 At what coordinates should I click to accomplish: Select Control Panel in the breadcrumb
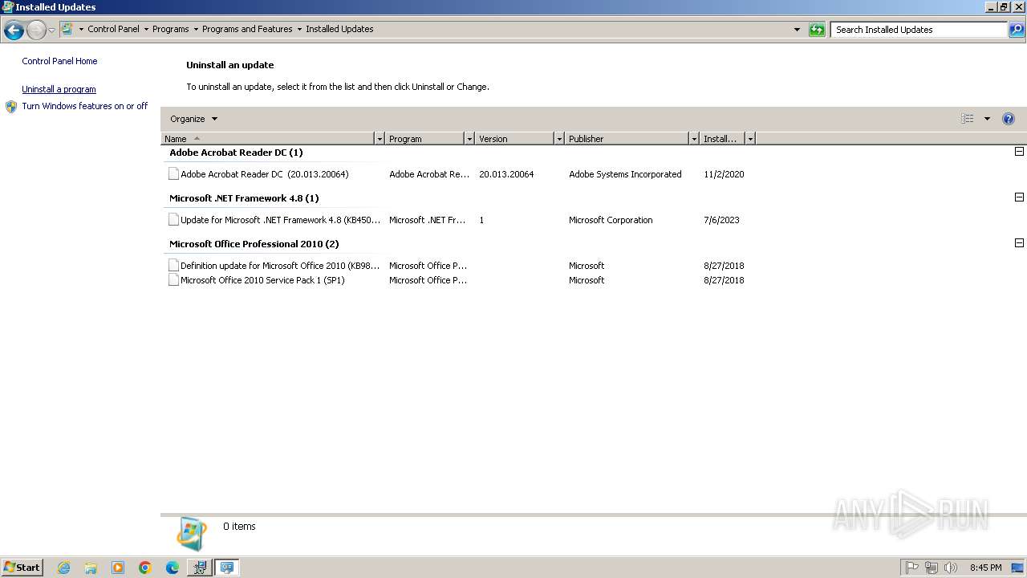[x=113, y=29]
